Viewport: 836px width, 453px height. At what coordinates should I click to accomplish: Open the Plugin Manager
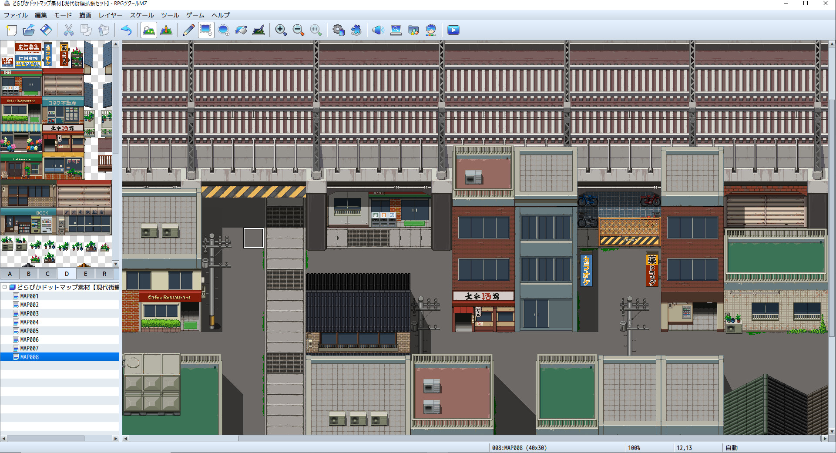coord(356,30)
